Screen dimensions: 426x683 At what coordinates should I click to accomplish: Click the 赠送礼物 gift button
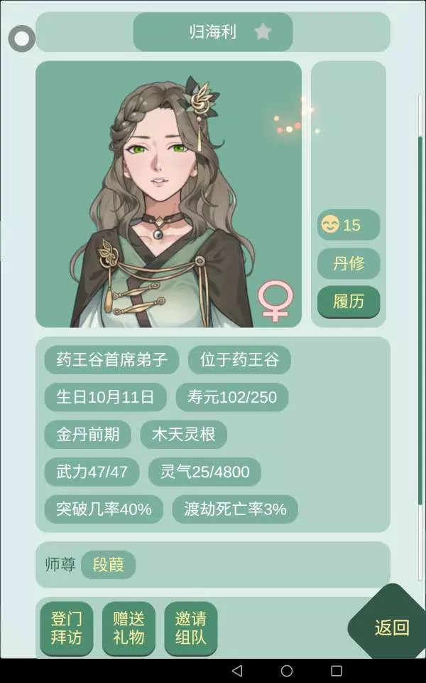point(129,628)
